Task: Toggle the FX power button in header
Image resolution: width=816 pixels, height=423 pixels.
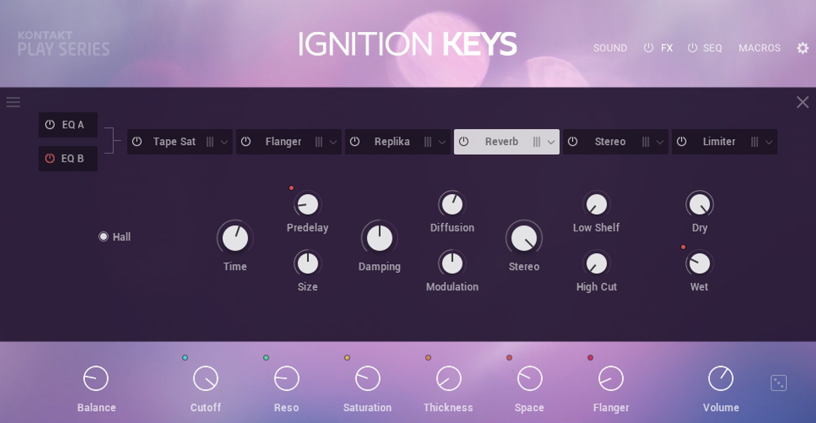Action: [649, 48]
